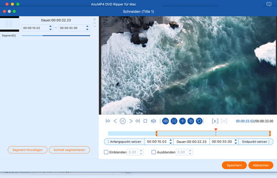Stop the video playback

[145, 121]
